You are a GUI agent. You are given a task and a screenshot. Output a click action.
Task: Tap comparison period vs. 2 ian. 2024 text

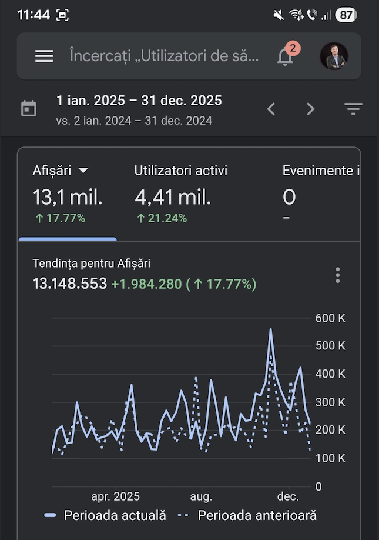[135, 121]
